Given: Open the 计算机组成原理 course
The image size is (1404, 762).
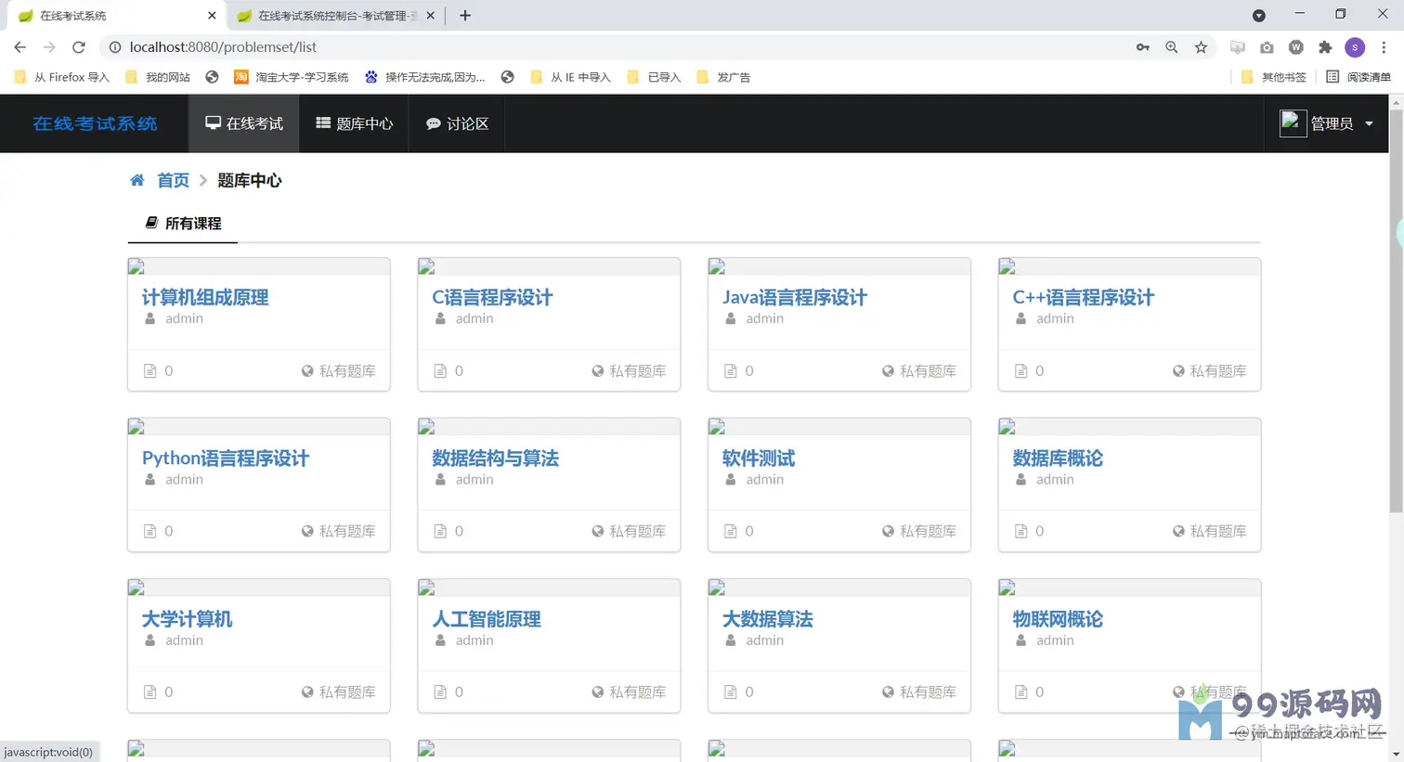Looking at the screenshot, I should coord(205,297).
